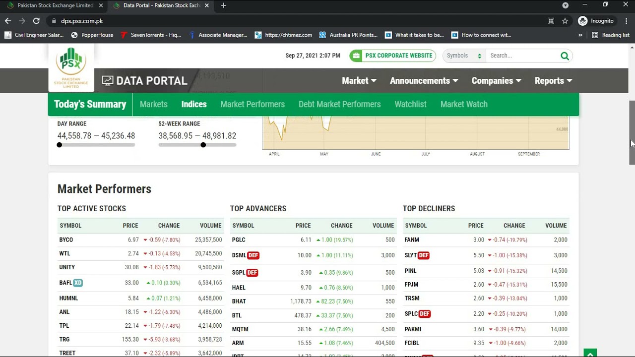Open the Symbols dropdown selector
635x357 pixels.
click(464, 56)
